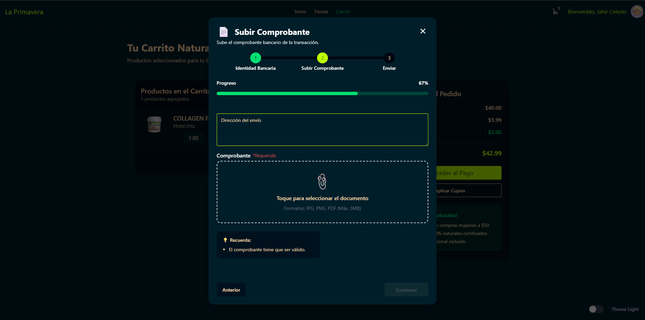Close the Subir Comprobante dialog
The width and height of the screenshot is (645, 320).
point(423,31)
